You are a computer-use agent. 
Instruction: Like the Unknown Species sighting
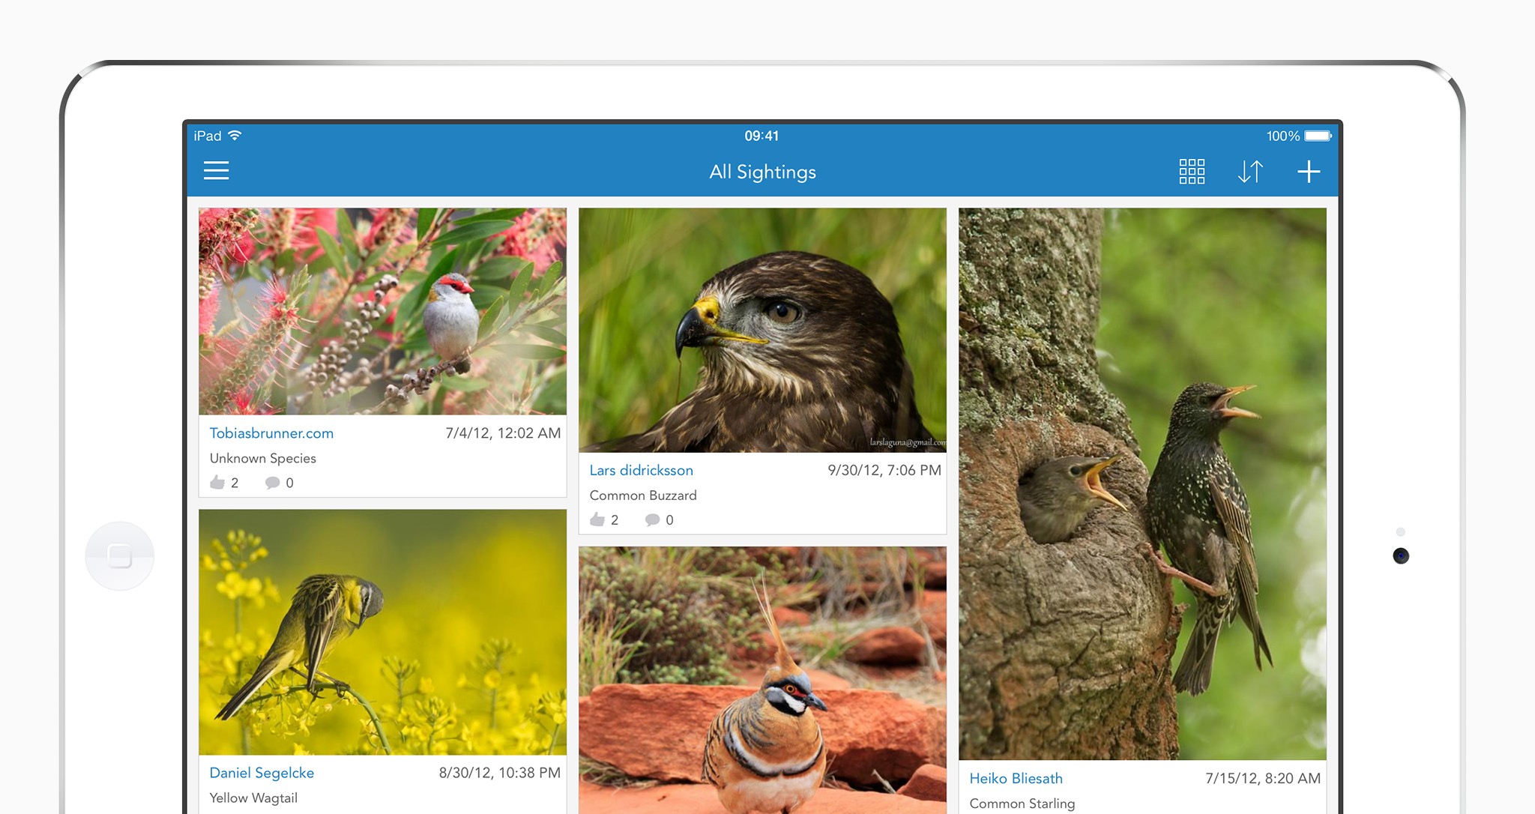click(x=218, y=482)
